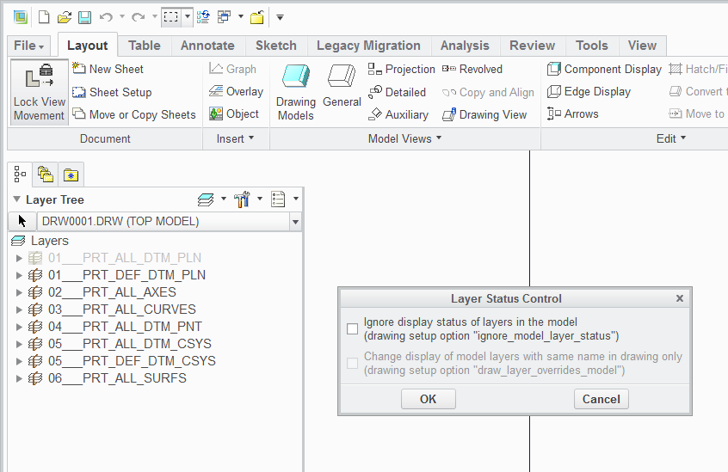The image size is (728, 472).
Task: Open the Layer Tree Show list menu
Action: pyautogui.click(x=284, y=199)
